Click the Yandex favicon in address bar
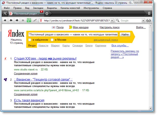This screenshot has width=157, height=115. [x=41, y=20]
